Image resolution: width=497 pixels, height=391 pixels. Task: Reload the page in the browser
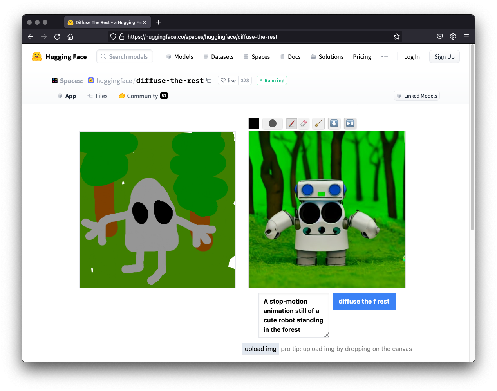pos(57,37)
